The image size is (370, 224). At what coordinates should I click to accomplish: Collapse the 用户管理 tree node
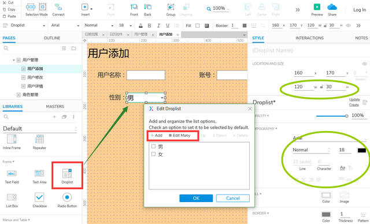[14, 60]
